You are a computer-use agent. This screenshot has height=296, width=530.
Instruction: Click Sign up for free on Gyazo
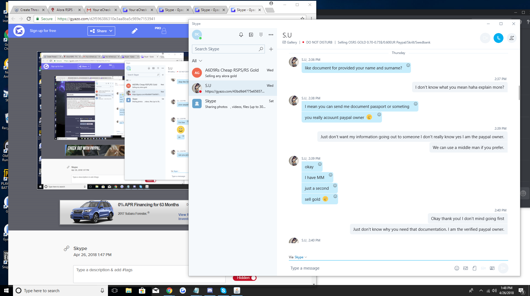(43, 31)
